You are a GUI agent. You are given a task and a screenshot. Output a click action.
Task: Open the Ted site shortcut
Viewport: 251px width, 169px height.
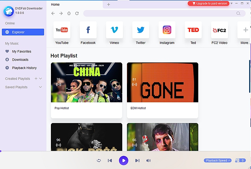tap(193, 30)
